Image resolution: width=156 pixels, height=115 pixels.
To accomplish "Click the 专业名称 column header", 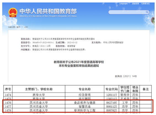I will tap(85, 89).
